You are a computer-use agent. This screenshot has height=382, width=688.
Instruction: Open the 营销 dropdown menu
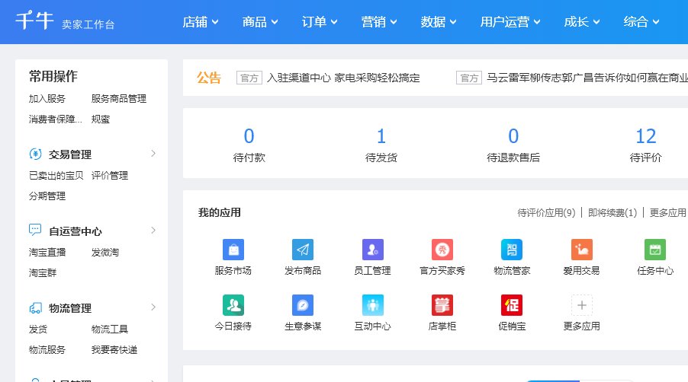(x=378, y=21)
